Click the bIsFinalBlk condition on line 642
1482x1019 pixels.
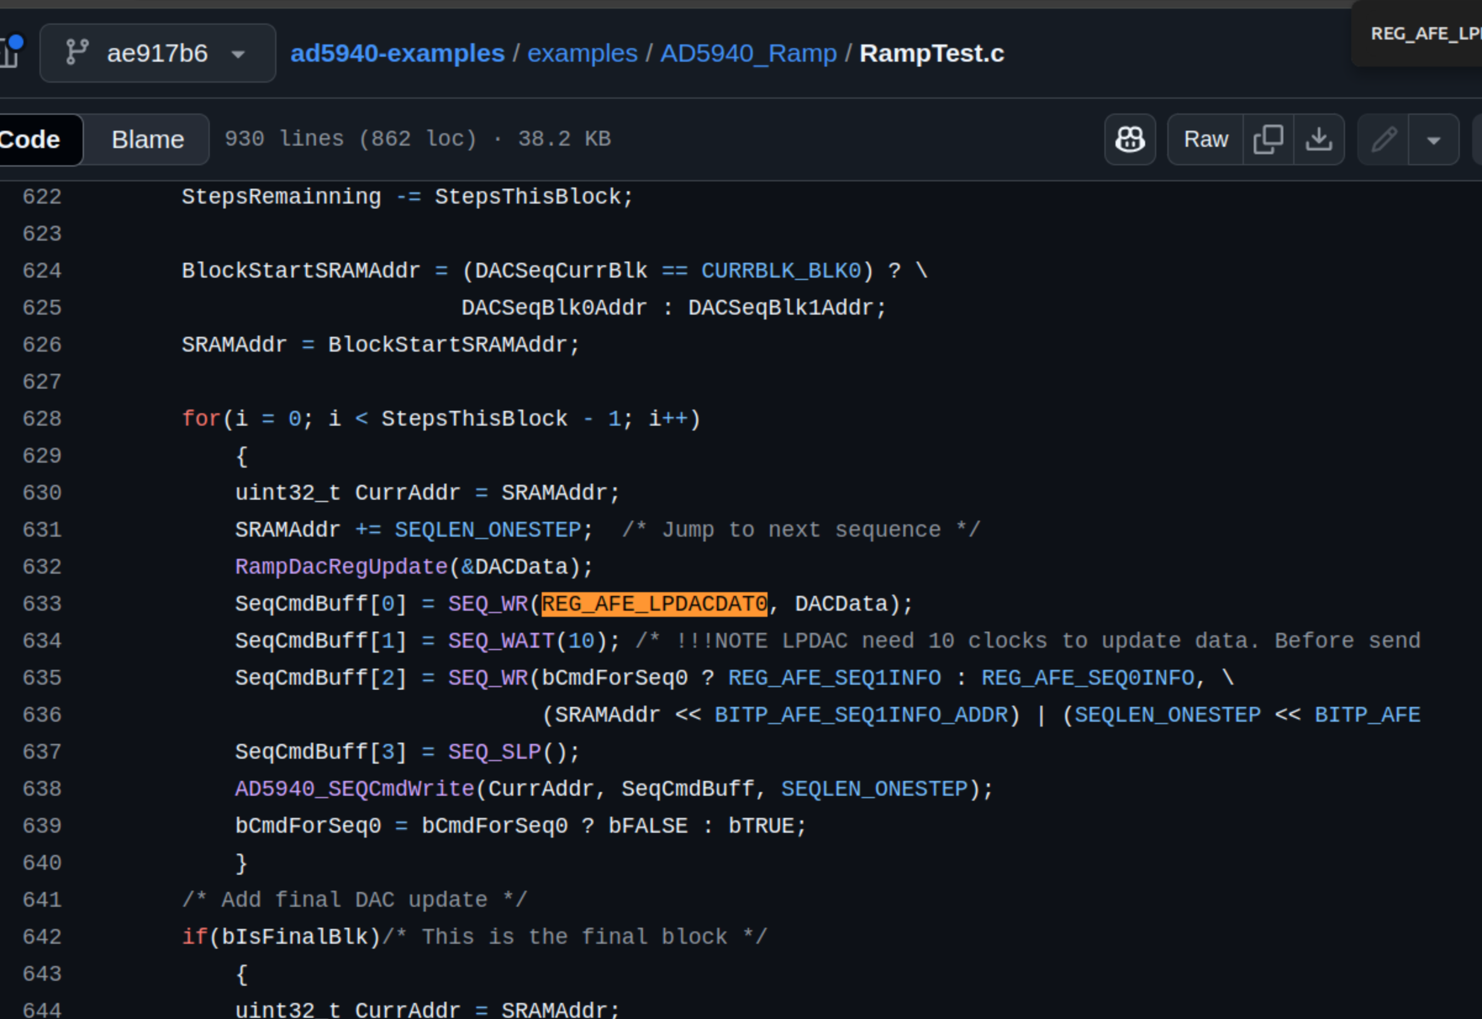coord(295,938)
